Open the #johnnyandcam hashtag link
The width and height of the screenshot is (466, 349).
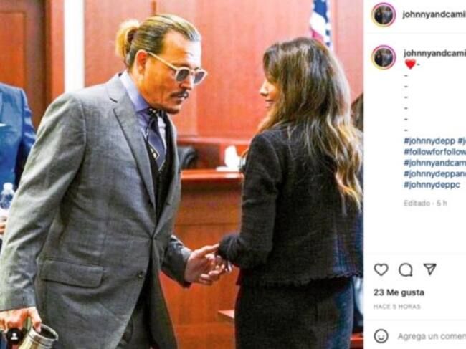coord(434,163)
